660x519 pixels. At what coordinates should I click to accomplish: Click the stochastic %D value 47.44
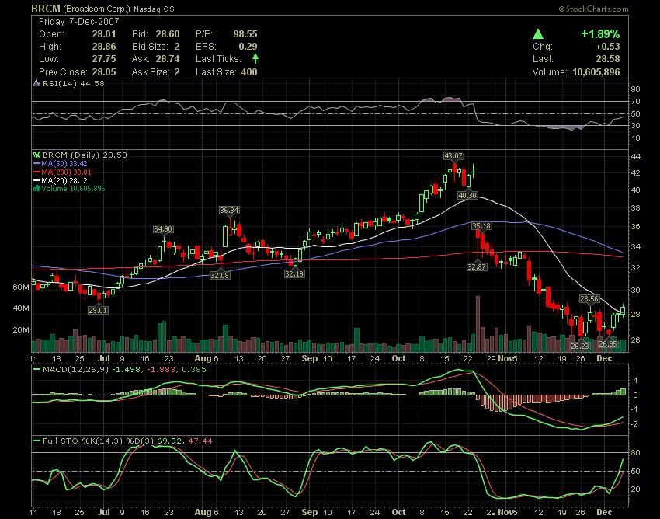click(x=200, y=441)
